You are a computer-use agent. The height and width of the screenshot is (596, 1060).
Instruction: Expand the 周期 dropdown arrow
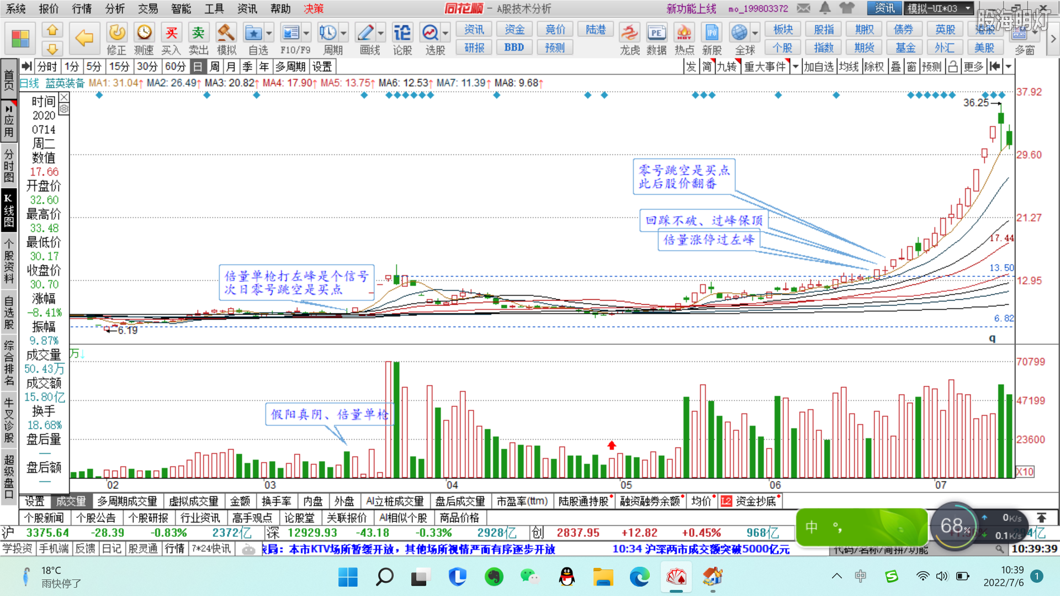(343, 33)
